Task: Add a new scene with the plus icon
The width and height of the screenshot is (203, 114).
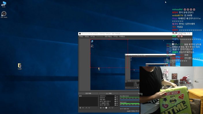Action: click(80, 108)
